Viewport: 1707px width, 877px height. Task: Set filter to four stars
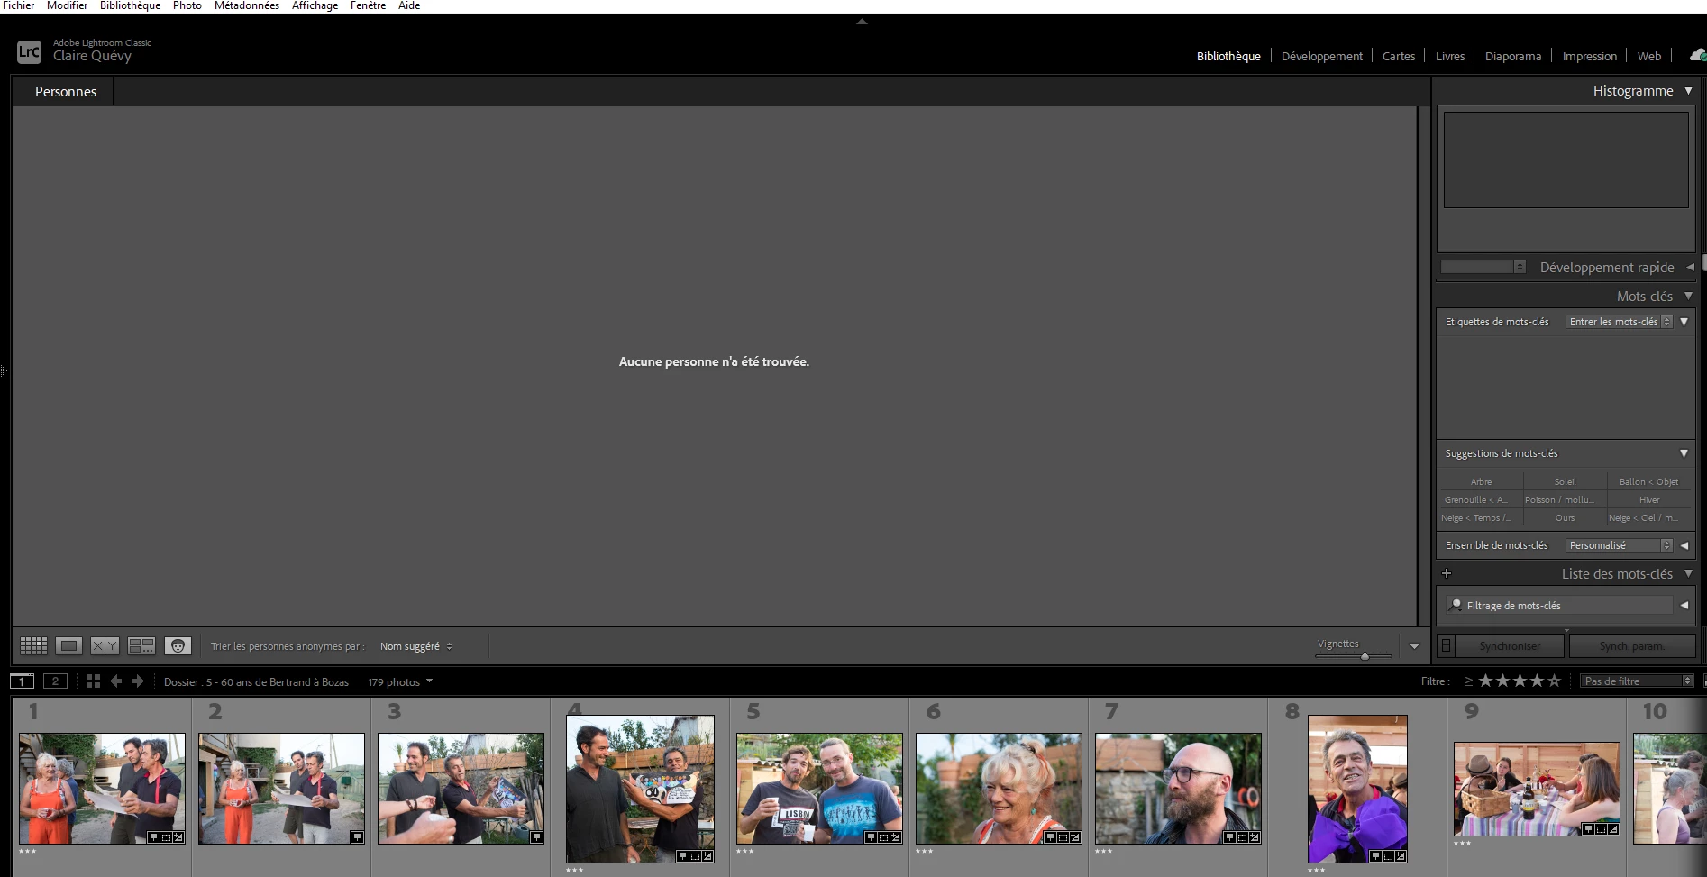coord(1537,681)
